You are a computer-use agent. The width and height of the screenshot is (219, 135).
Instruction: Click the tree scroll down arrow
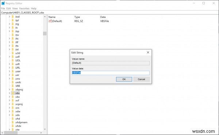pyautogui.click(x=45, y=129)
